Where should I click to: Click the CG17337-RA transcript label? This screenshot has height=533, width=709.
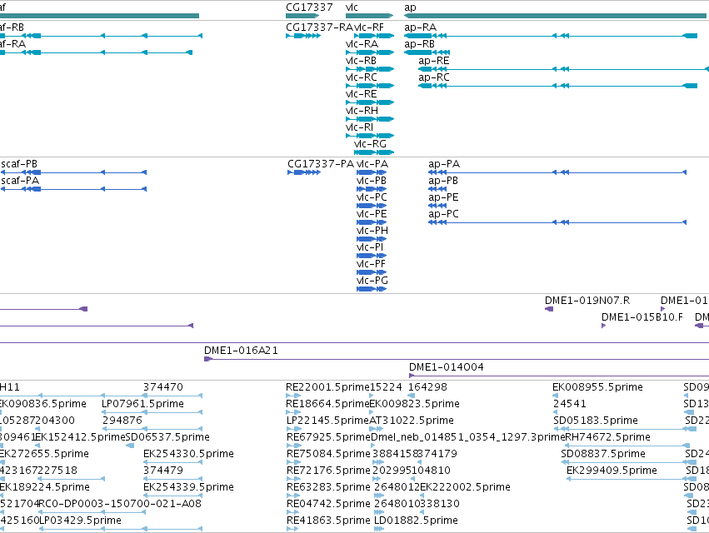(x=319, y=27)
